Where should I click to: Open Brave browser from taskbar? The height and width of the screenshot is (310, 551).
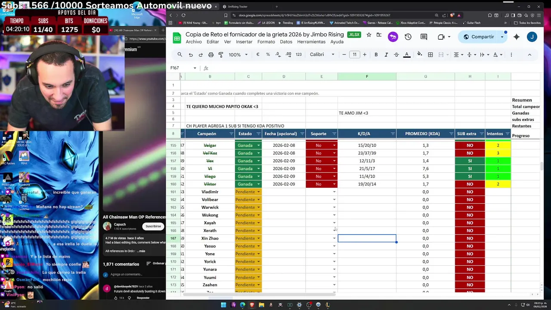point(252,305)
